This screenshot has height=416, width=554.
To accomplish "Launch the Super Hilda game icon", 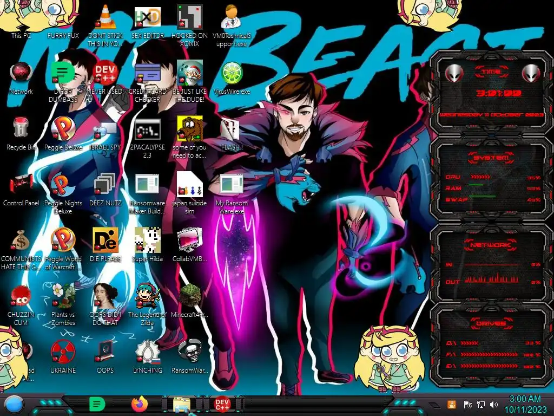I will (147, 240).
